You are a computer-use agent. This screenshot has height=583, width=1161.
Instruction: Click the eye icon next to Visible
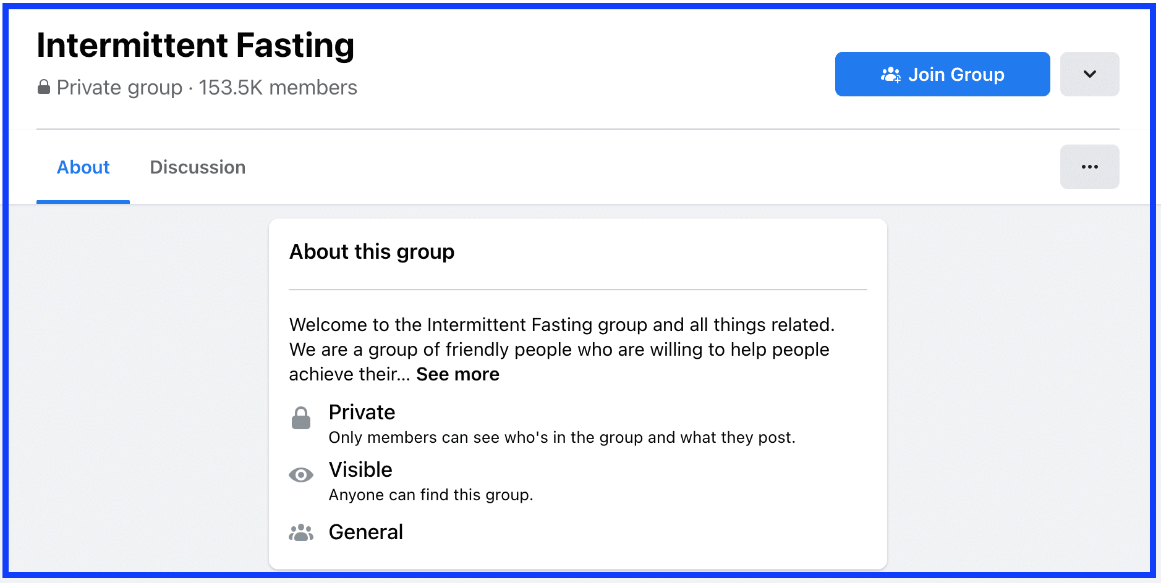tap(301, 475)
